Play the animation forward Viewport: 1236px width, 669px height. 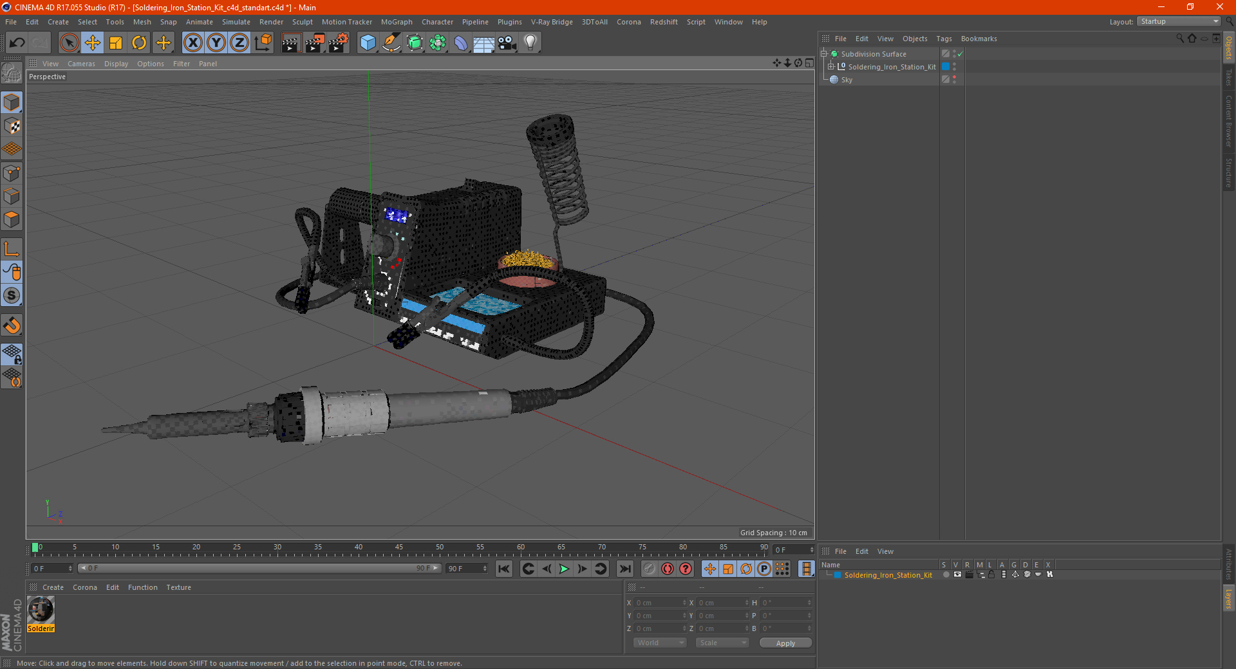coord(564,569)
